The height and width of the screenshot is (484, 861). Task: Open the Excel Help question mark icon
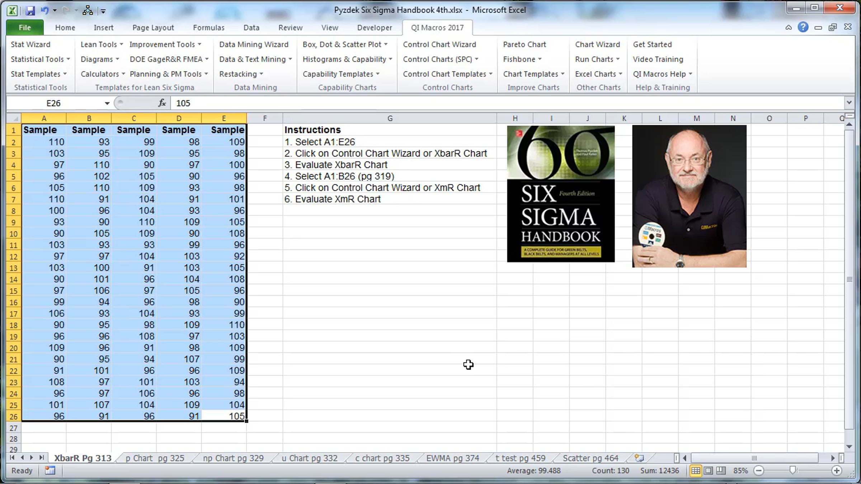(x=803, y=27)
